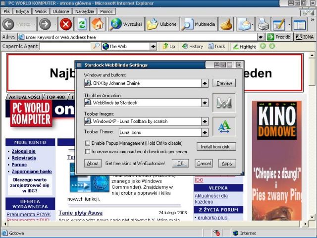Open Tanie płyty Asusa headline link
Image resolution: width=317 pixels, height=238 pixels.
tap(80, 213)
